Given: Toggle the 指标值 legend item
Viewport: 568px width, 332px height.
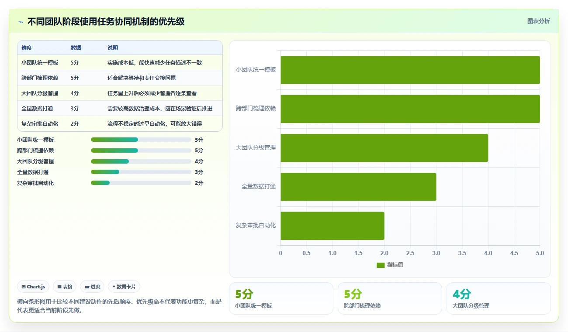Looking at the screenshot, I should coord(390,265).
